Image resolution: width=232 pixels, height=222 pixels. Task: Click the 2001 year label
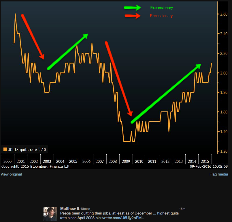(21, 161)
